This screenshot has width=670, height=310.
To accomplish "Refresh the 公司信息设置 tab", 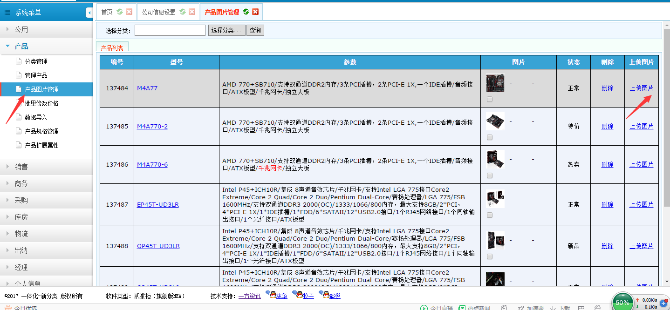I will pyautogui.click(x=183, y=12).
